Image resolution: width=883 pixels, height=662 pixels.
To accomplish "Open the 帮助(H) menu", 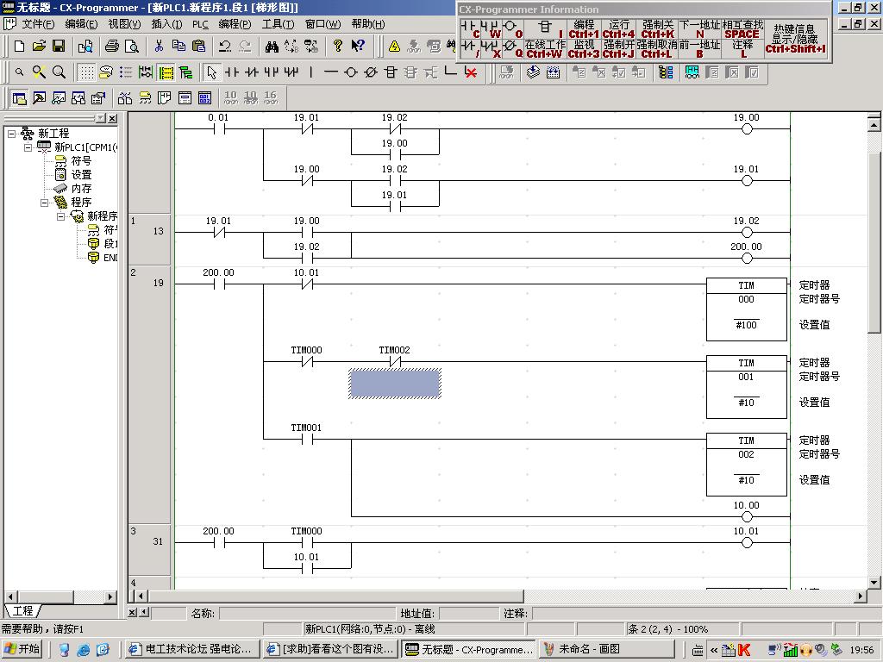I will [x=367, y=24].
